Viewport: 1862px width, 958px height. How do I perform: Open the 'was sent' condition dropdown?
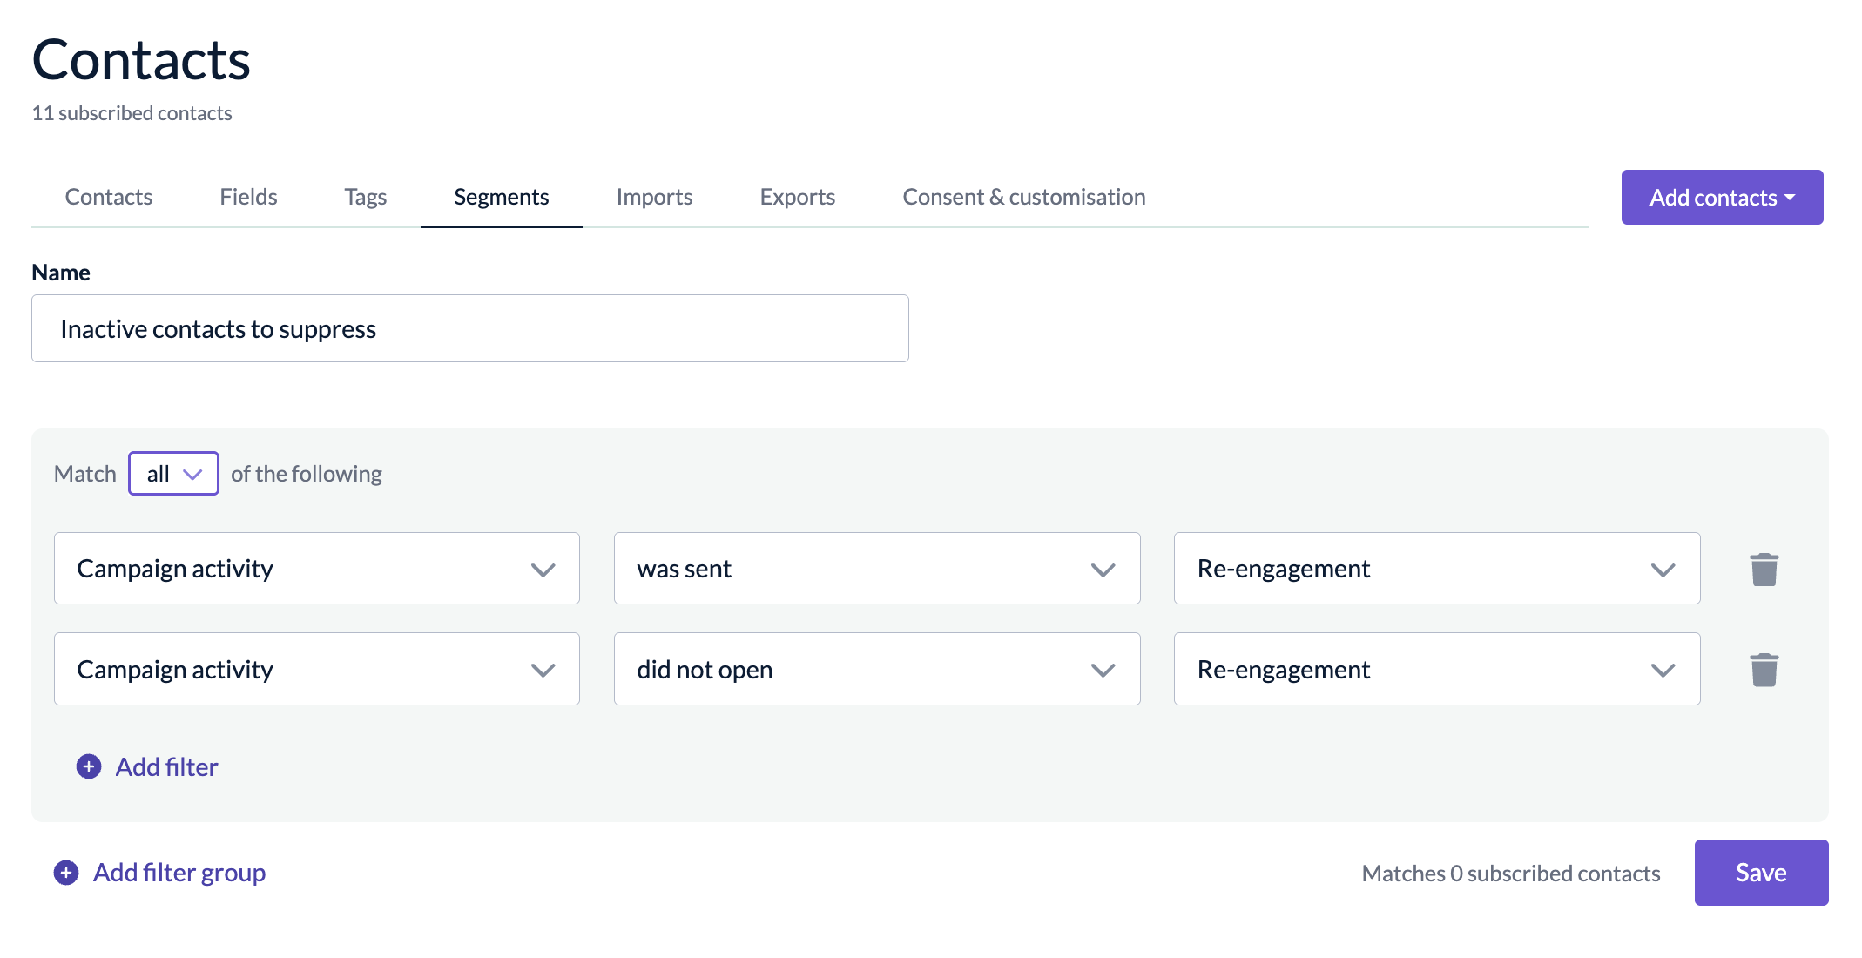[x=877, y=569]
